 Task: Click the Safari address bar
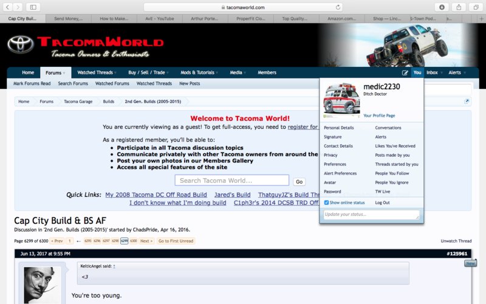click(243, 7)
